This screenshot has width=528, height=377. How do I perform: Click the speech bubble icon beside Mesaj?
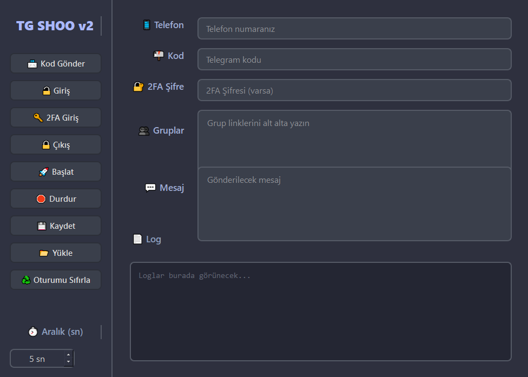coord(150,188)
